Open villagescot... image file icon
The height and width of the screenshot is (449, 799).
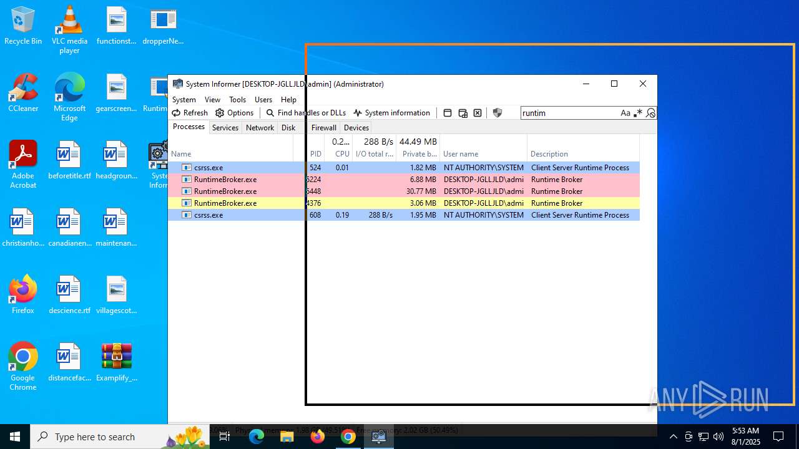coord(116,295)
